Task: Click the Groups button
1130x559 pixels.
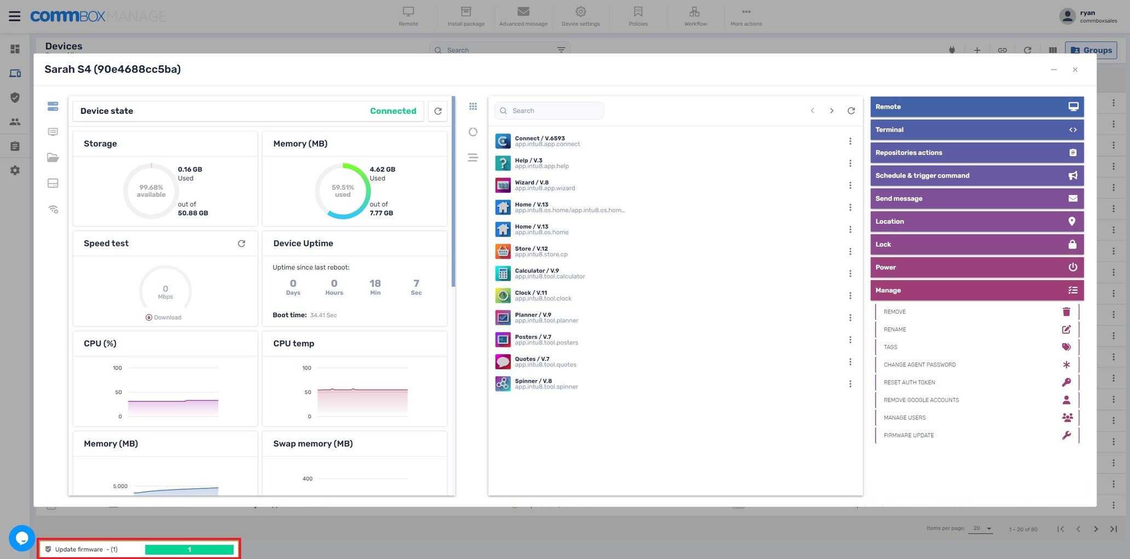Action: tap(1091, 50)
